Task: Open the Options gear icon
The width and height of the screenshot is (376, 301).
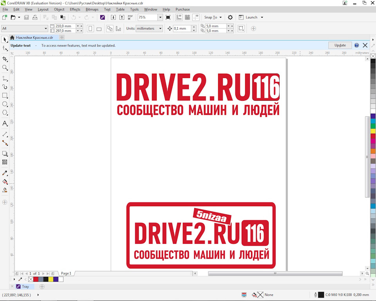Action: coord(230,17)
